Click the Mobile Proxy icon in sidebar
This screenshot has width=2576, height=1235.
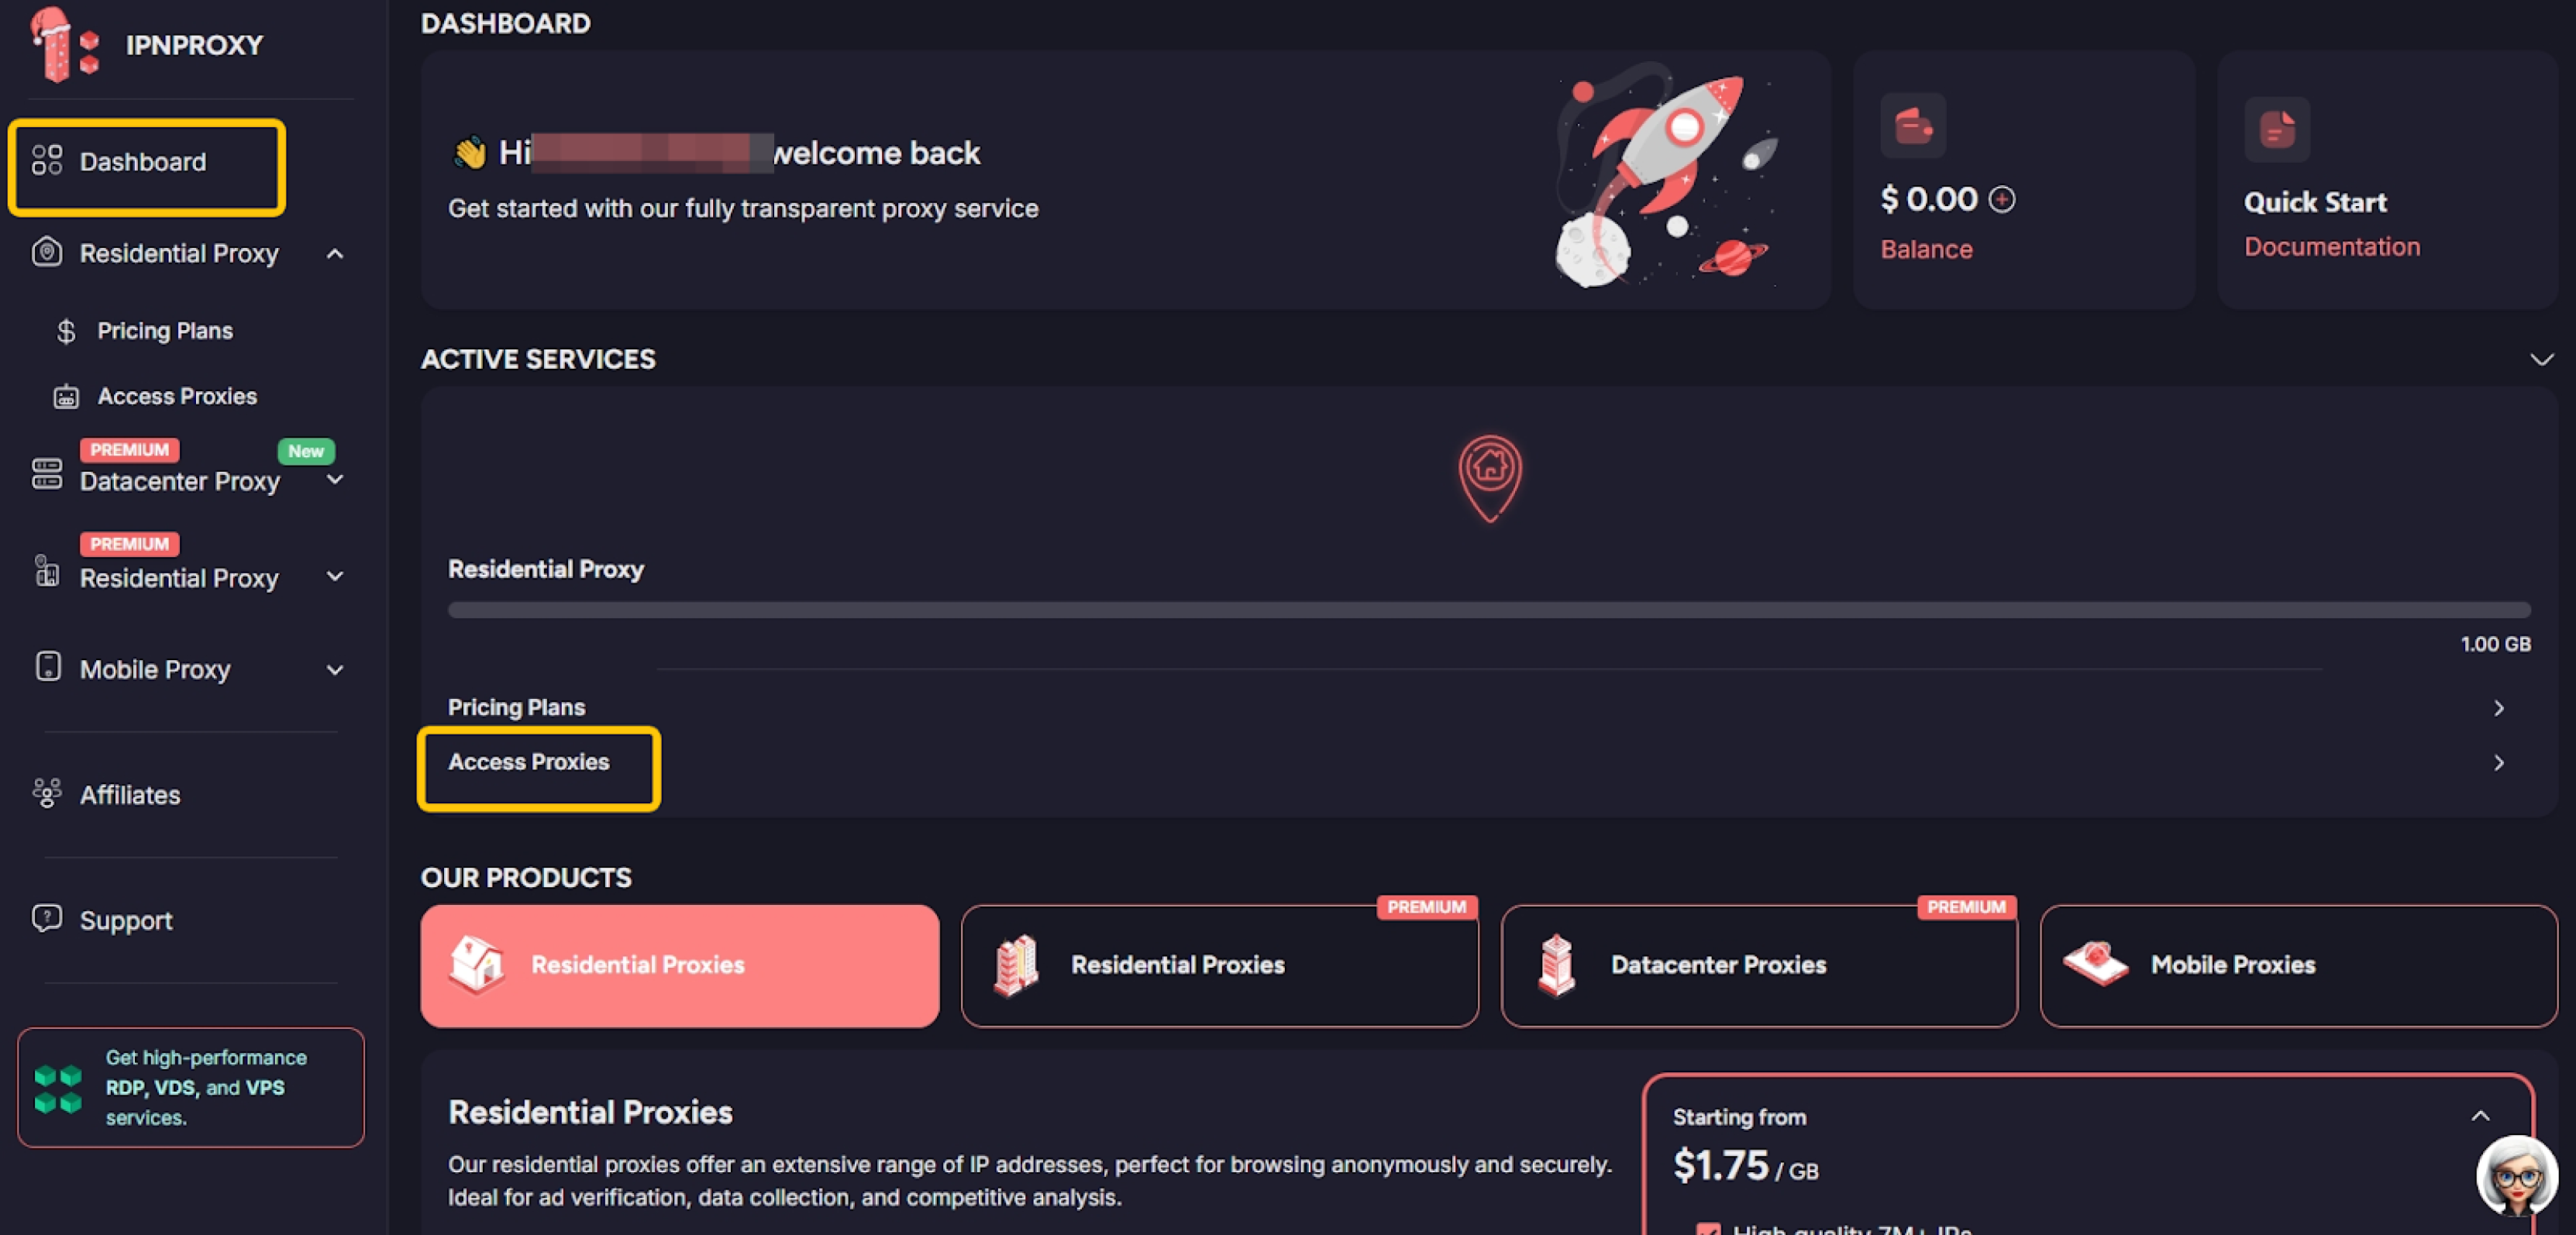(x=44, y=669)
